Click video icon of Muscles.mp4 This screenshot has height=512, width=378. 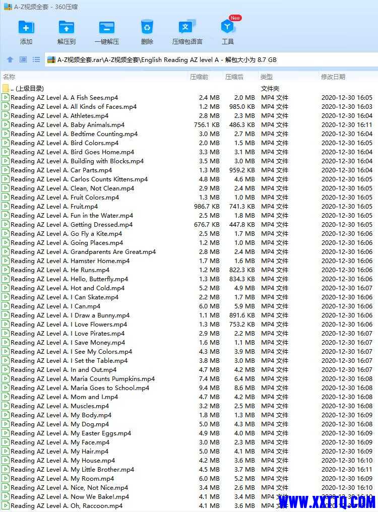point(6,406)
